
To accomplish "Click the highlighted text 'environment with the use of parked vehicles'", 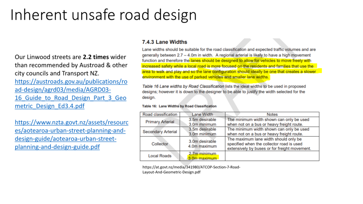I will [x=183, y=77].
